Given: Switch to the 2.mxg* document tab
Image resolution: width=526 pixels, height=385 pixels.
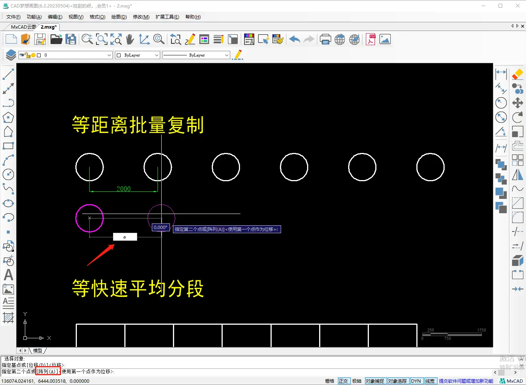Looking at the screenshot, I should pyautogui.click(x=49, y=27).
